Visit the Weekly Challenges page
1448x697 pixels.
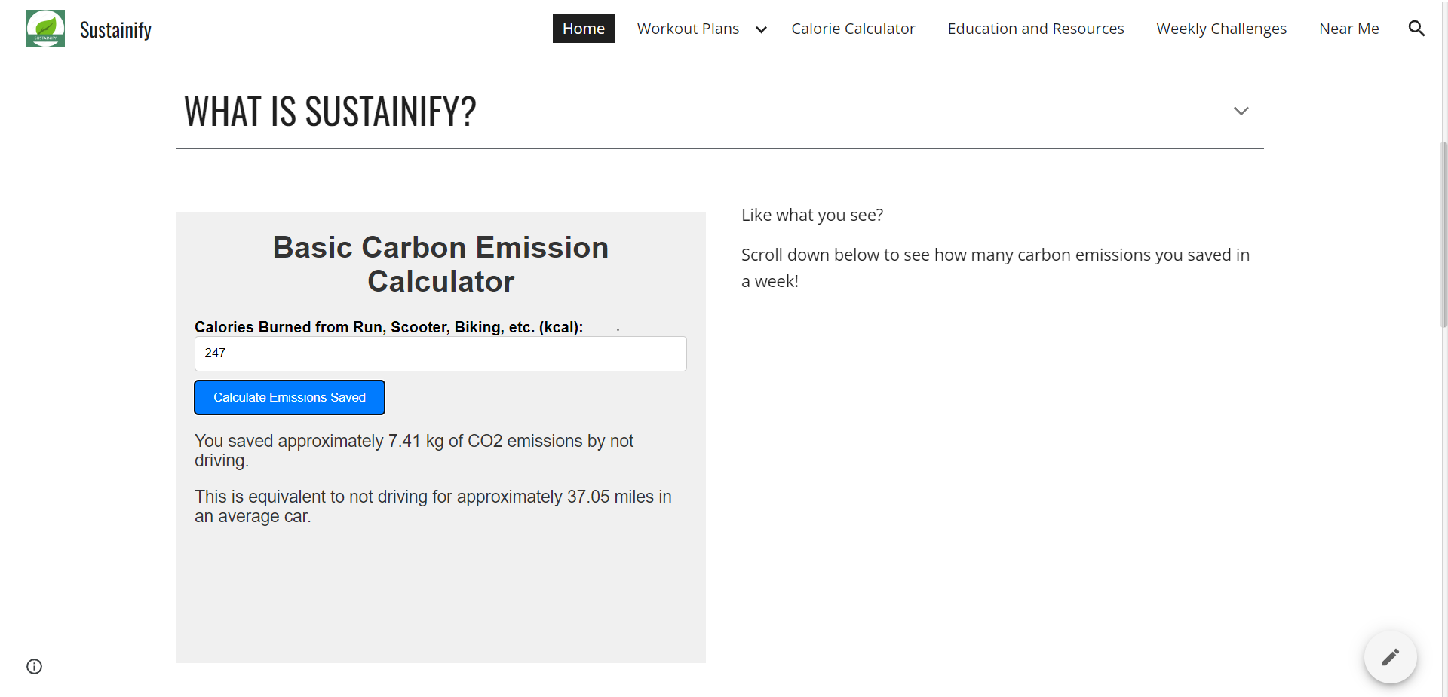1221,29
